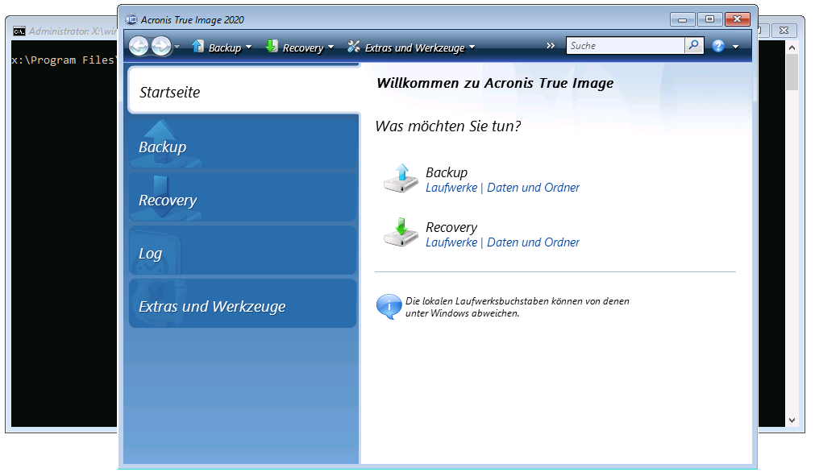Screen dimensions: 815x476
Task: Minimize the Acronis True Image window
Action: [x=683, y=19]
